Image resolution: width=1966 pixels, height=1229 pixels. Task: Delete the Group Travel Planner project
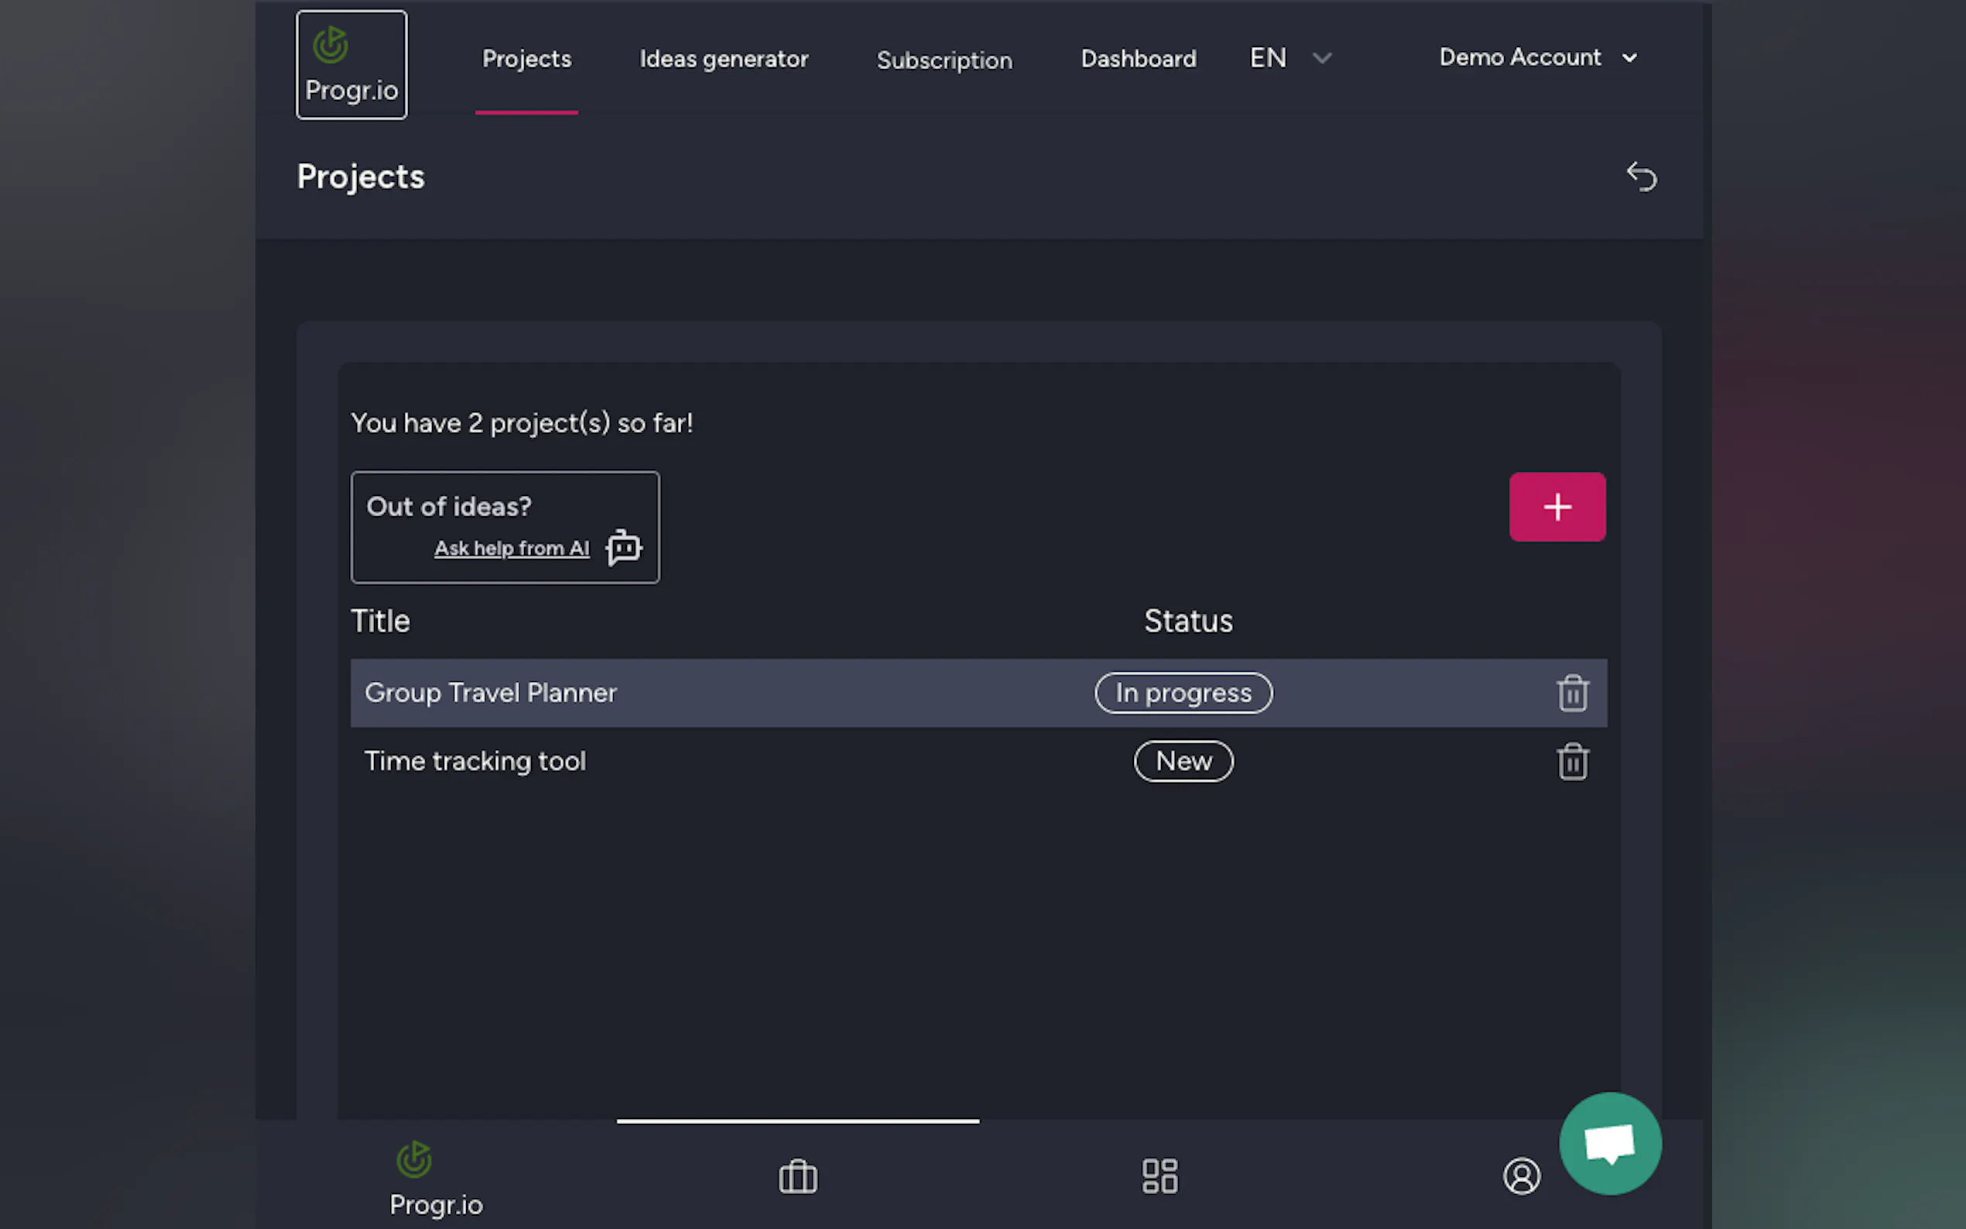1572,693
